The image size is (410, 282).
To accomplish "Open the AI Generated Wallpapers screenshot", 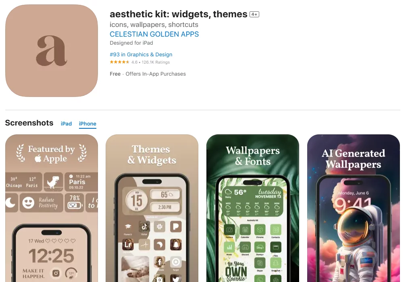I will pyautogui.click(x=354, y=208).
